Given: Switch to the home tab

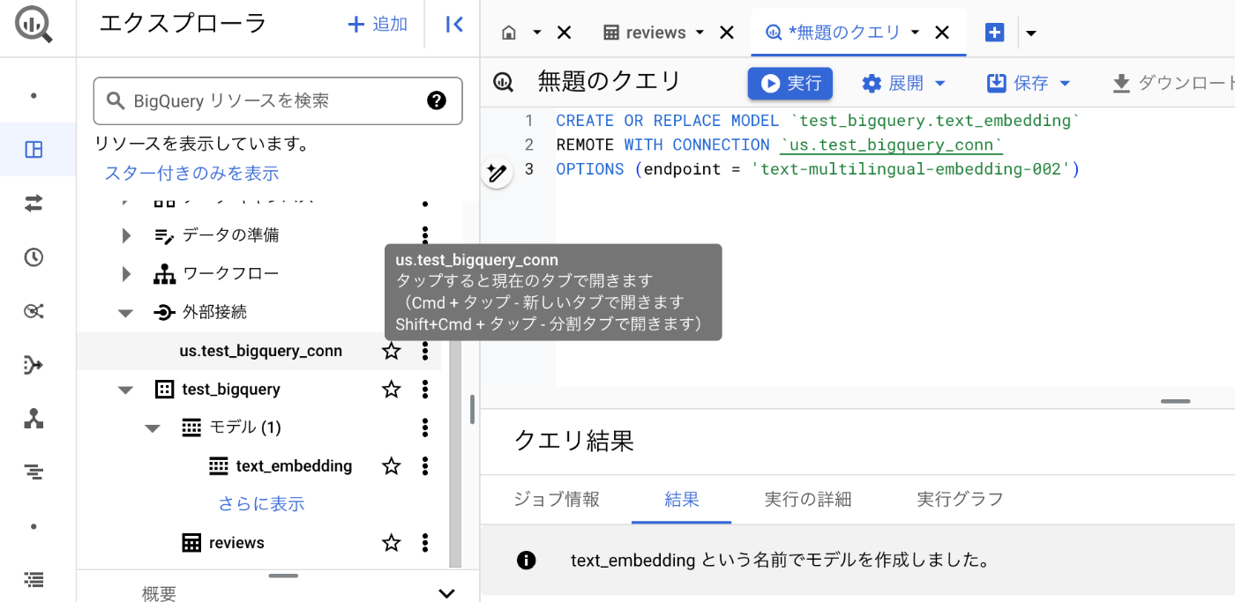Looking at the screenshot, I should click(509, 33).
